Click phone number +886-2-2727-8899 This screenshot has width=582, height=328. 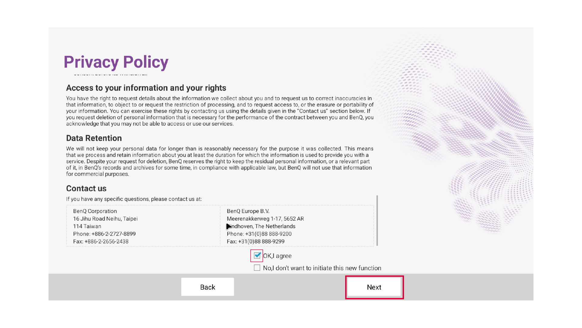click(x=114, y=234)
